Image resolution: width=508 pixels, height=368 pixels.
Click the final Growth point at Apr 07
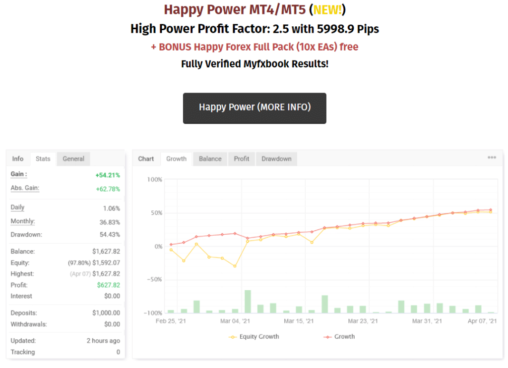click(491, 210)
